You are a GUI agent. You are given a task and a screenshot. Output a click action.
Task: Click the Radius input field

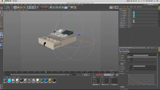tap(130, 59)
